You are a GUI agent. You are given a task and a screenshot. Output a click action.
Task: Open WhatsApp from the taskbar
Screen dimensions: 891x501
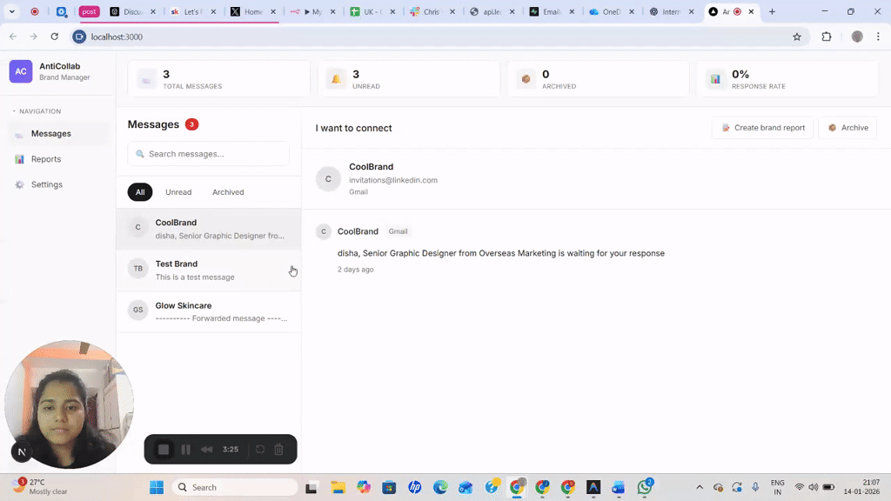tap(646, 487)
